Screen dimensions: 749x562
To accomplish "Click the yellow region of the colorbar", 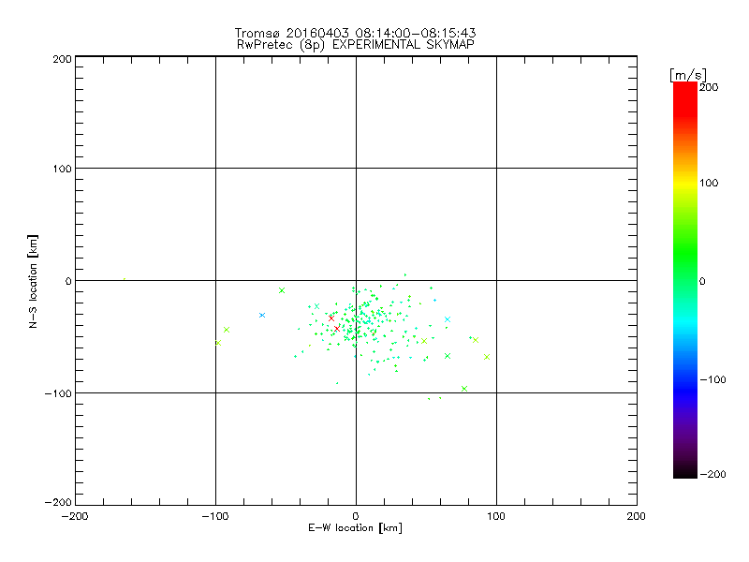I will 685,183.
